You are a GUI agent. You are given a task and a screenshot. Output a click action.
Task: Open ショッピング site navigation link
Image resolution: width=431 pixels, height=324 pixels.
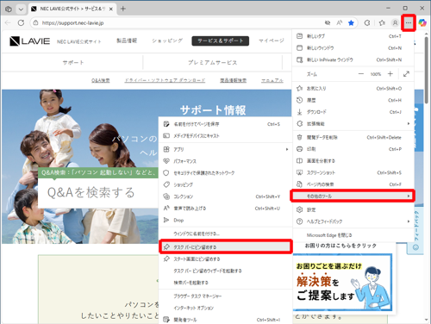[167, 40]
